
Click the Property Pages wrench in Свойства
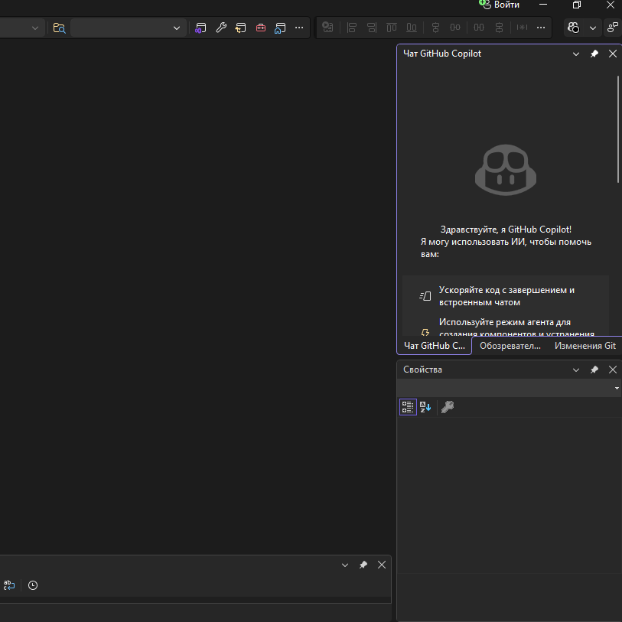tap(448, 407)
